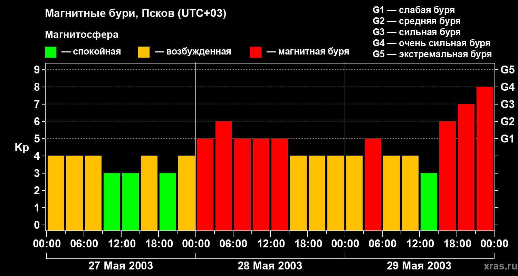Image resolution: width=518 pixels, height=276 pixels.
Task: Click the 'G5' label on the right axis
Action: pos(507,70)
